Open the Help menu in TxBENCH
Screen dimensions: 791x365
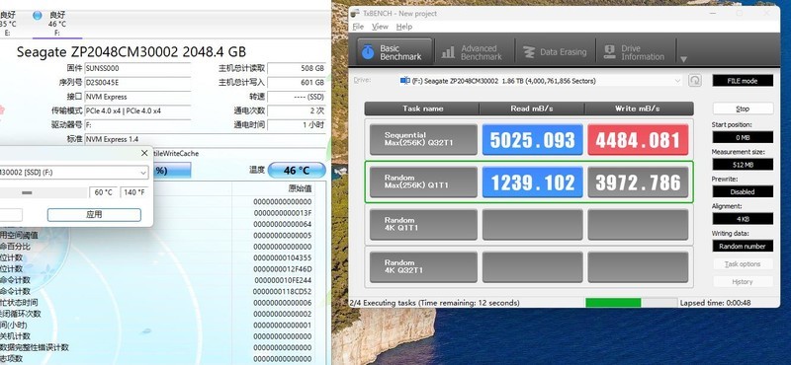pyautogui.click(x=404, y=27)
